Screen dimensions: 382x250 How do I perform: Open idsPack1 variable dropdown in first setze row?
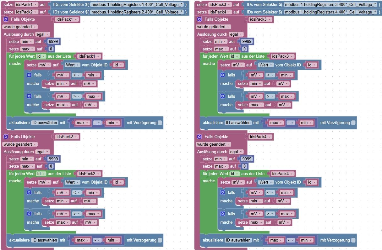[x=27, y=5]
